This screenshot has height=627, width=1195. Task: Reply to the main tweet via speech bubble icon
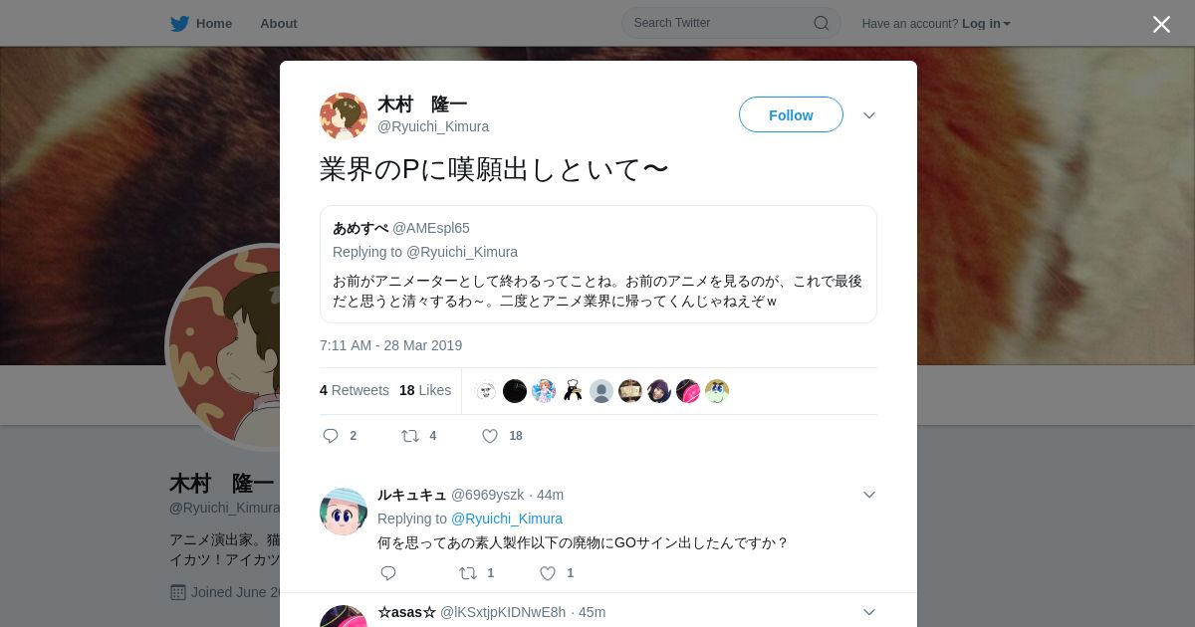pos(332,436)
